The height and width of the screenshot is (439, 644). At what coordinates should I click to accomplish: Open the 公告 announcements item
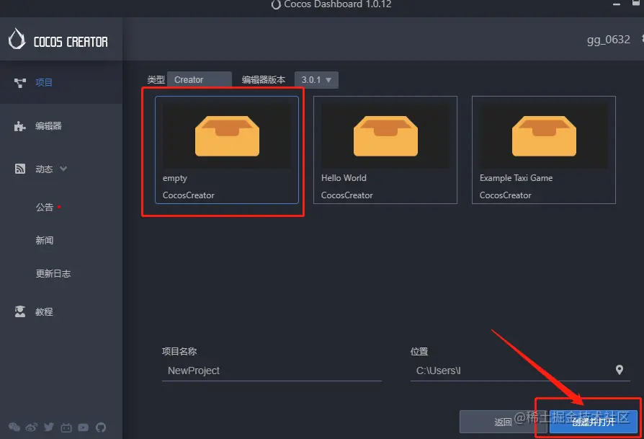(45, 207)
